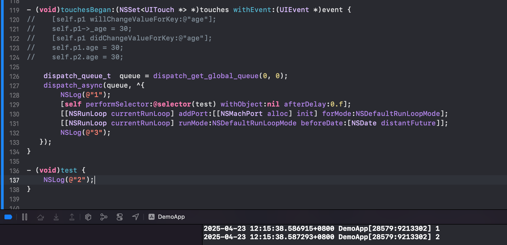Select the console log line ending in 2
The image size is (507, 245).
[322, 237]
